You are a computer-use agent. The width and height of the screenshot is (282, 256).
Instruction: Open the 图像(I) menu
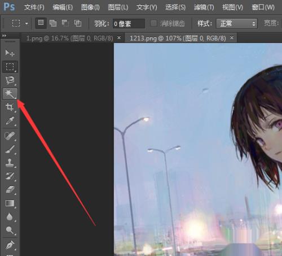coord(90,7)
